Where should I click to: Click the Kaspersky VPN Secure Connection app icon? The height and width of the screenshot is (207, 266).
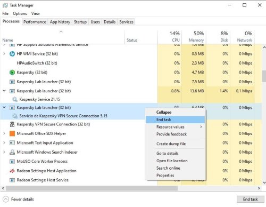point(12,124)
